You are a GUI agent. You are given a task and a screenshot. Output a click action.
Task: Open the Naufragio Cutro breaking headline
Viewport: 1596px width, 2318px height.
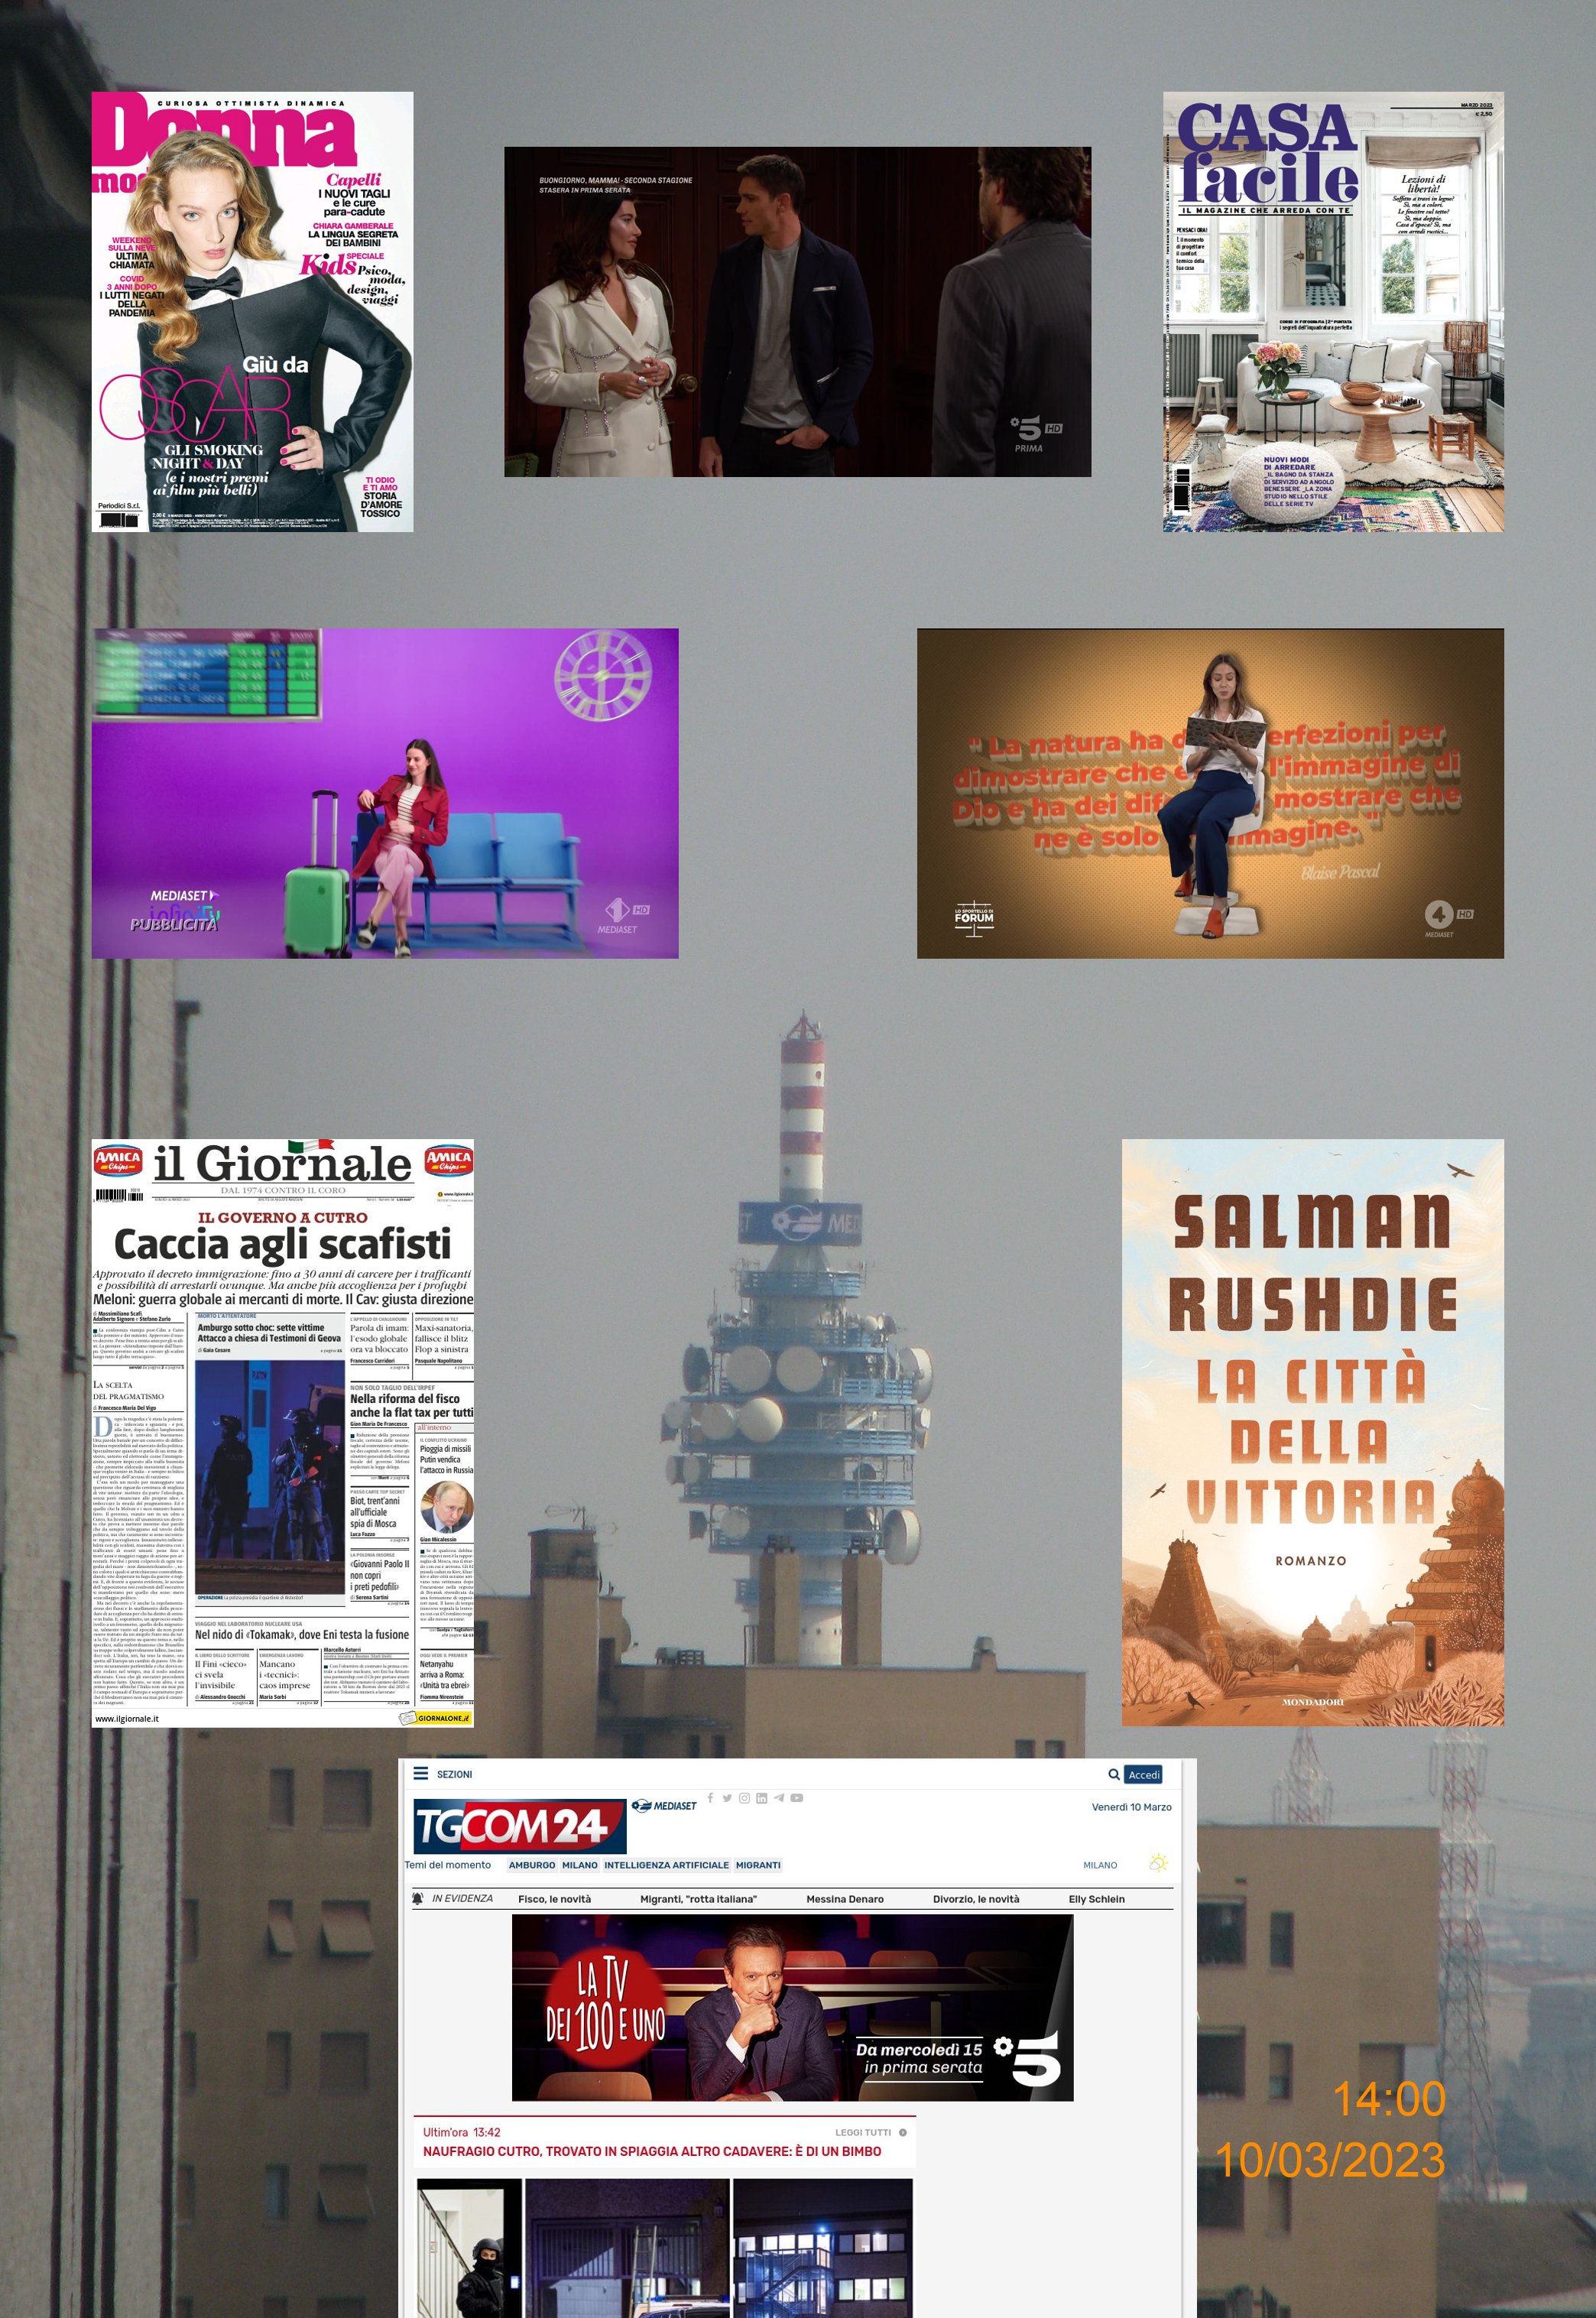(x=651, y=2150)
